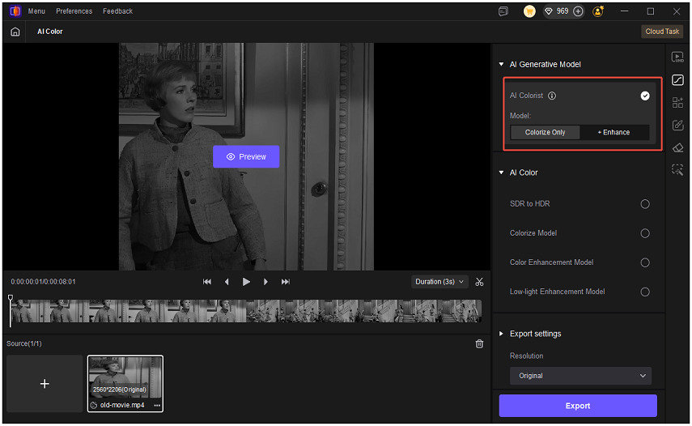Open Feedback

[118, 11]
